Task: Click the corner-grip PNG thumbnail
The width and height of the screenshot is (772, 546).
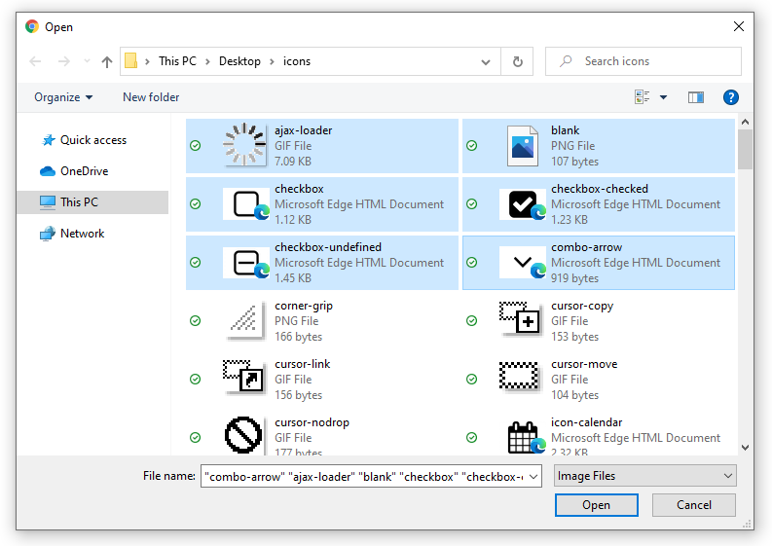Action: pos(244,320)
